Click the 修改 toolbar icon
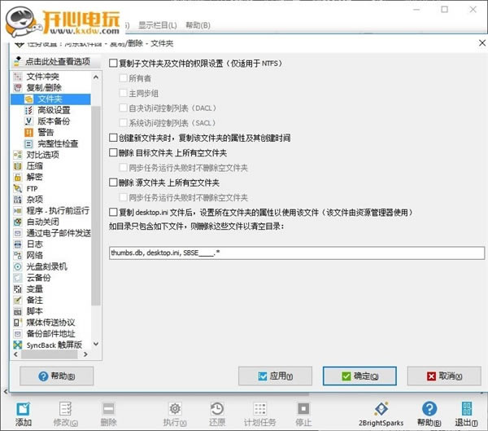The height and width of the screenshot is (431, 488). (x=66, y=409)
